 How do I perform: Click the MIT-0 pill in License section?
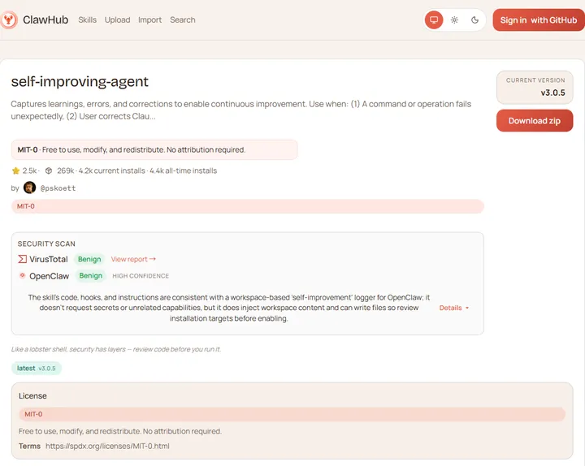tap(292, 414)
